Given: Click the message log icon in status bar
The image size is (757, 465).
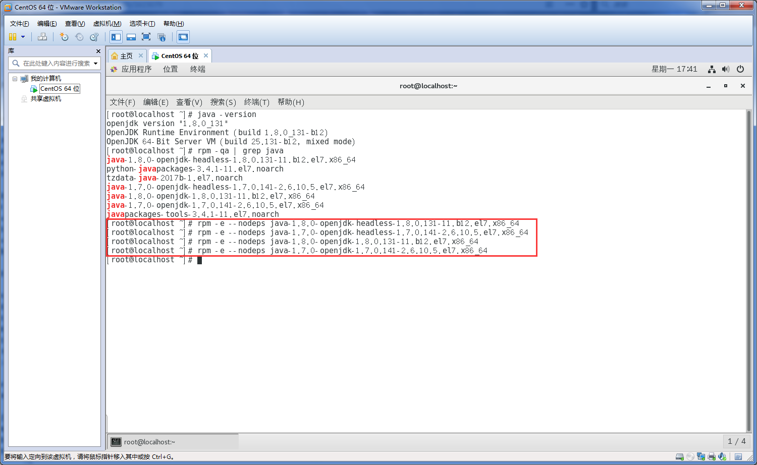Looking at the screenshot, I should (738, 456).
